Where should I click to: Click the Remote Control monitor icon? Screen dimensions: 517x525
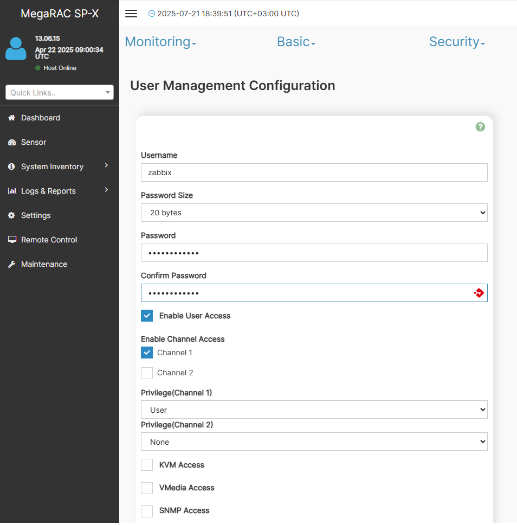[12, 240]
